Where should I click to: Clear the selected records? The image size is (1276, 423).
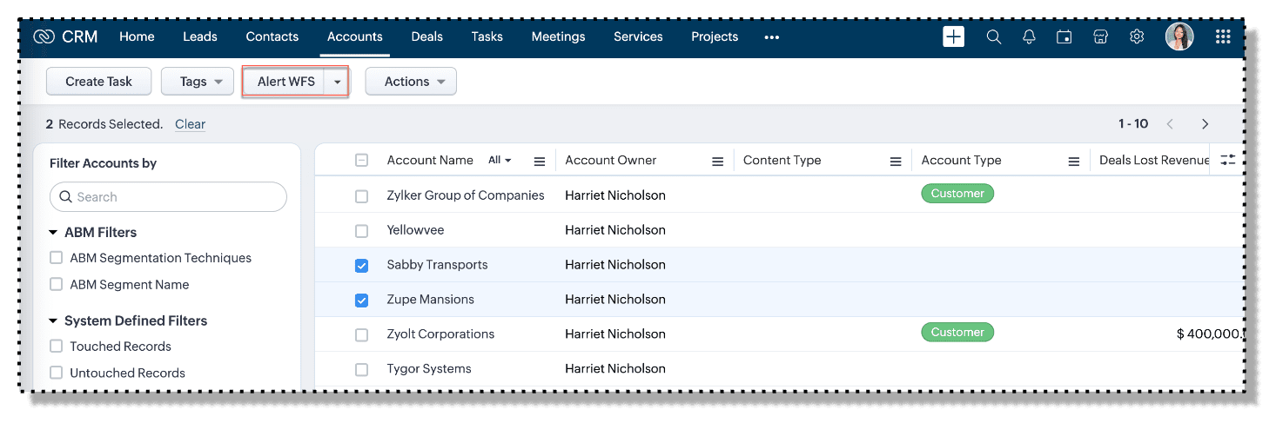click(x=190, y=124)
